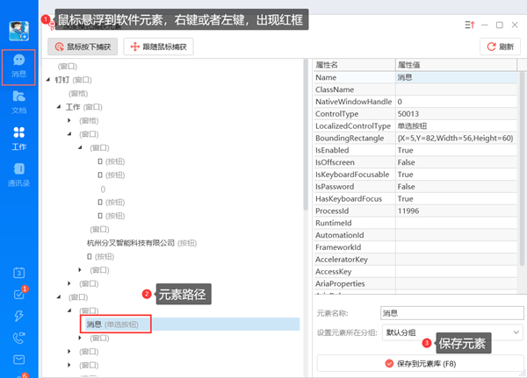Click the 属性值 column header
This screenshot has width=527, height=378.
coord(456,65)
